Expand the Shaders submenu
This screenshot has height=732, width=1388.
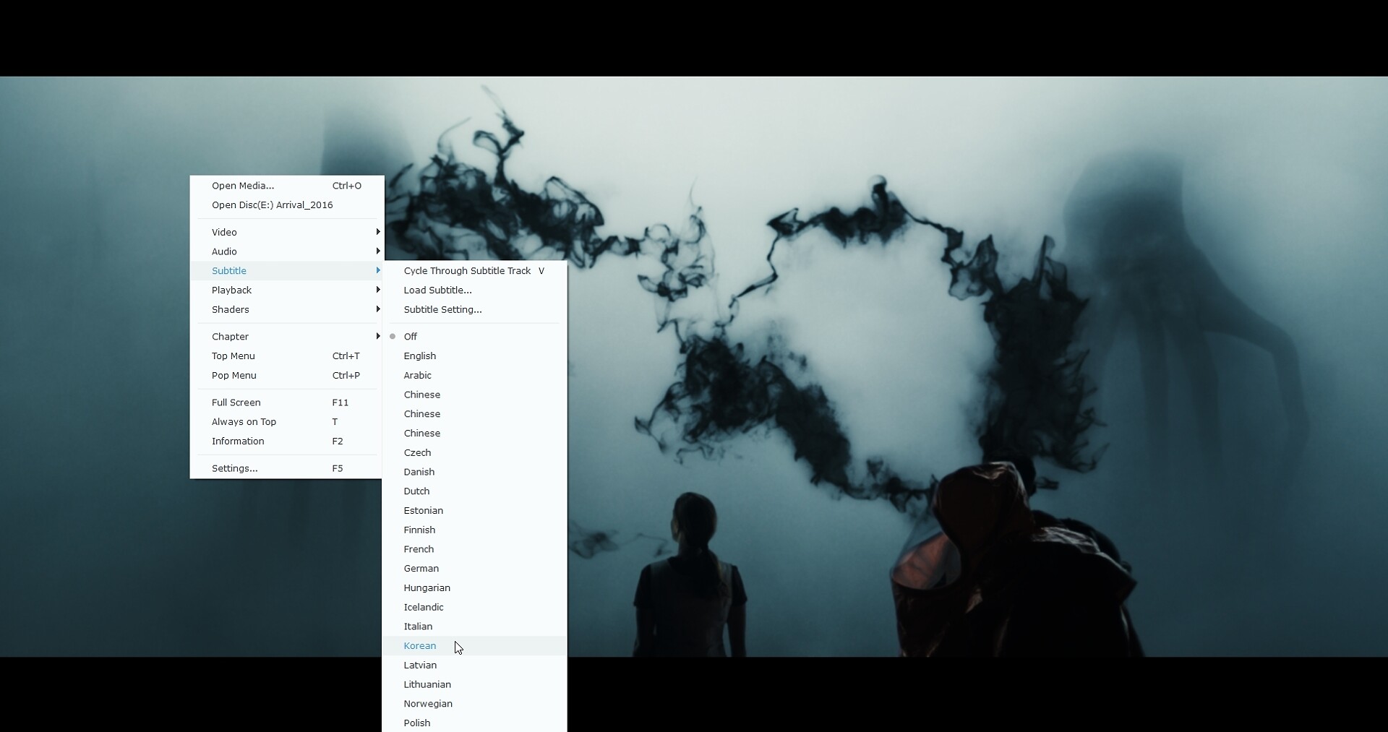(230, 310)
